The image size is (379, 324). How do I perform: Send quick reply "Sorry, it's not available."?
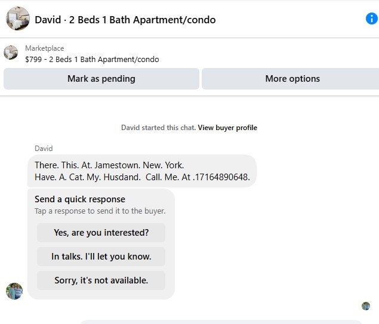click(101, 280)
